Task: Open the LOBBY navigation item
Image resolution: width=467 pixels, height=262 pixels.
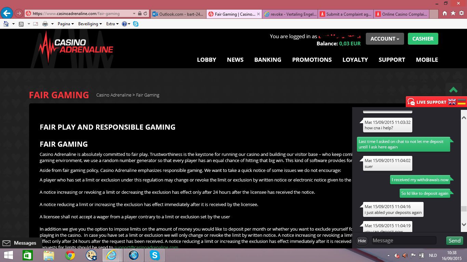Action: 206,60
